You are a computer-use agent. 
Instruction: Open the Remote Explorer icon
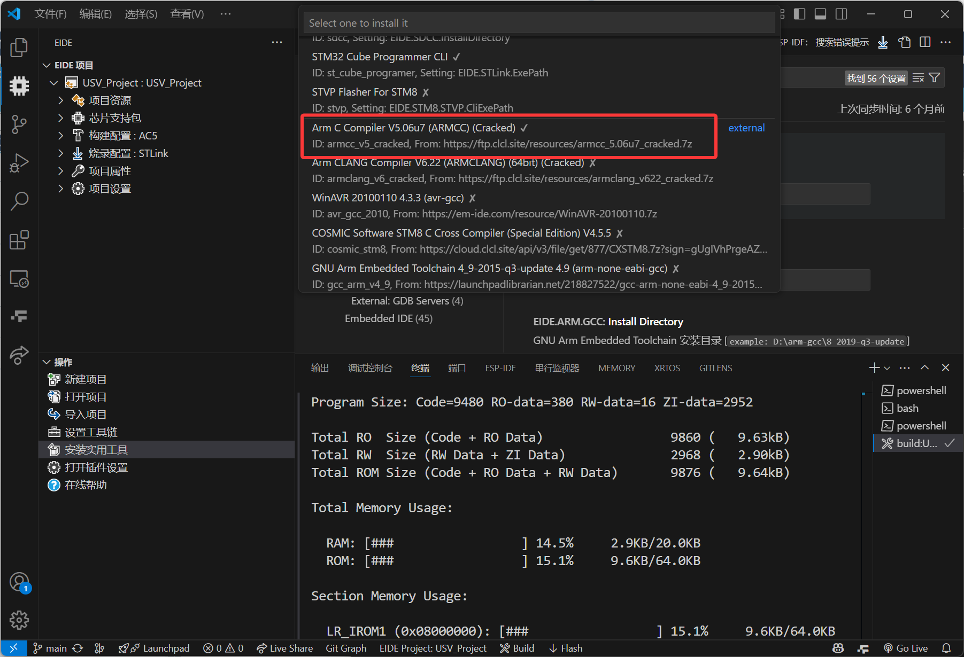(19, 278)
